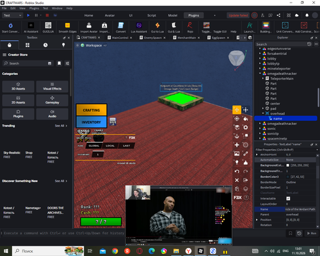
Task: Redo with the F3X redo arrow
Action: click(246, 172)
